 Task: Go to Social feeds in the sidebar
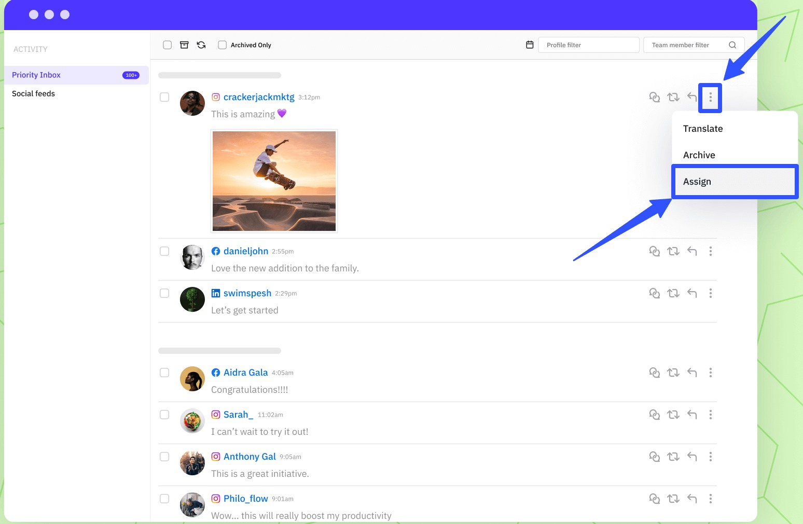click(33, 93)
